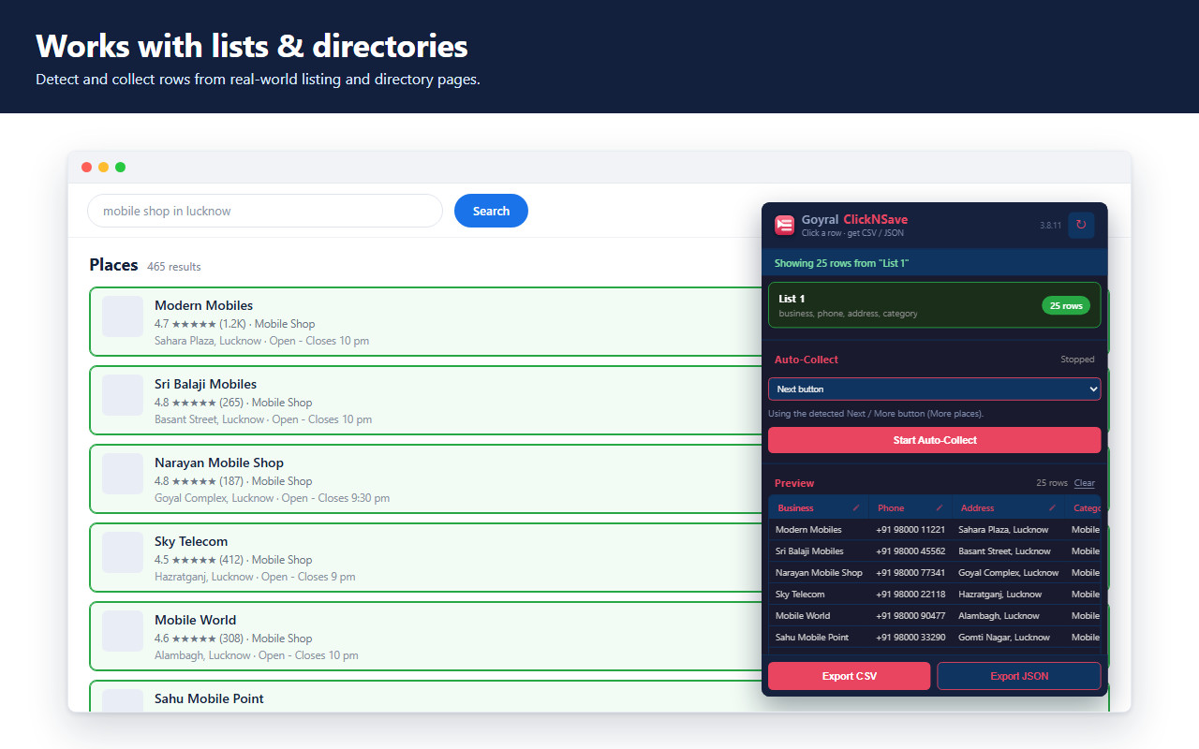Click the '25 rows' green badge

tap(1066, 306)
